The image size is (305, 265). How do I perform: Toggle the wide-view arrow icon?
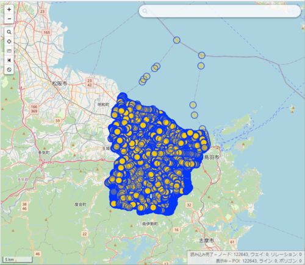click(9, 60)
